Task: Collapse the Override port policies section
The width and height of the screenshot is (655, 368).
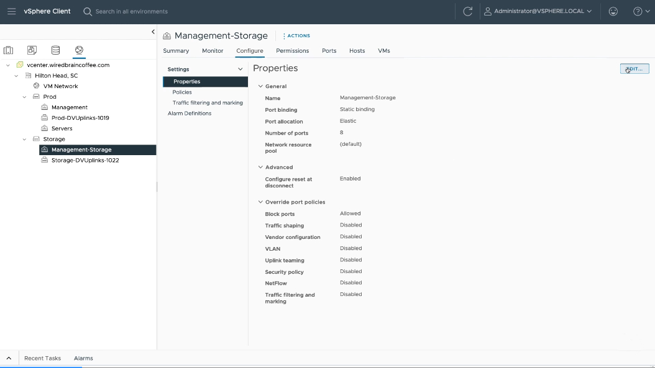Action: tap(261, 202)
